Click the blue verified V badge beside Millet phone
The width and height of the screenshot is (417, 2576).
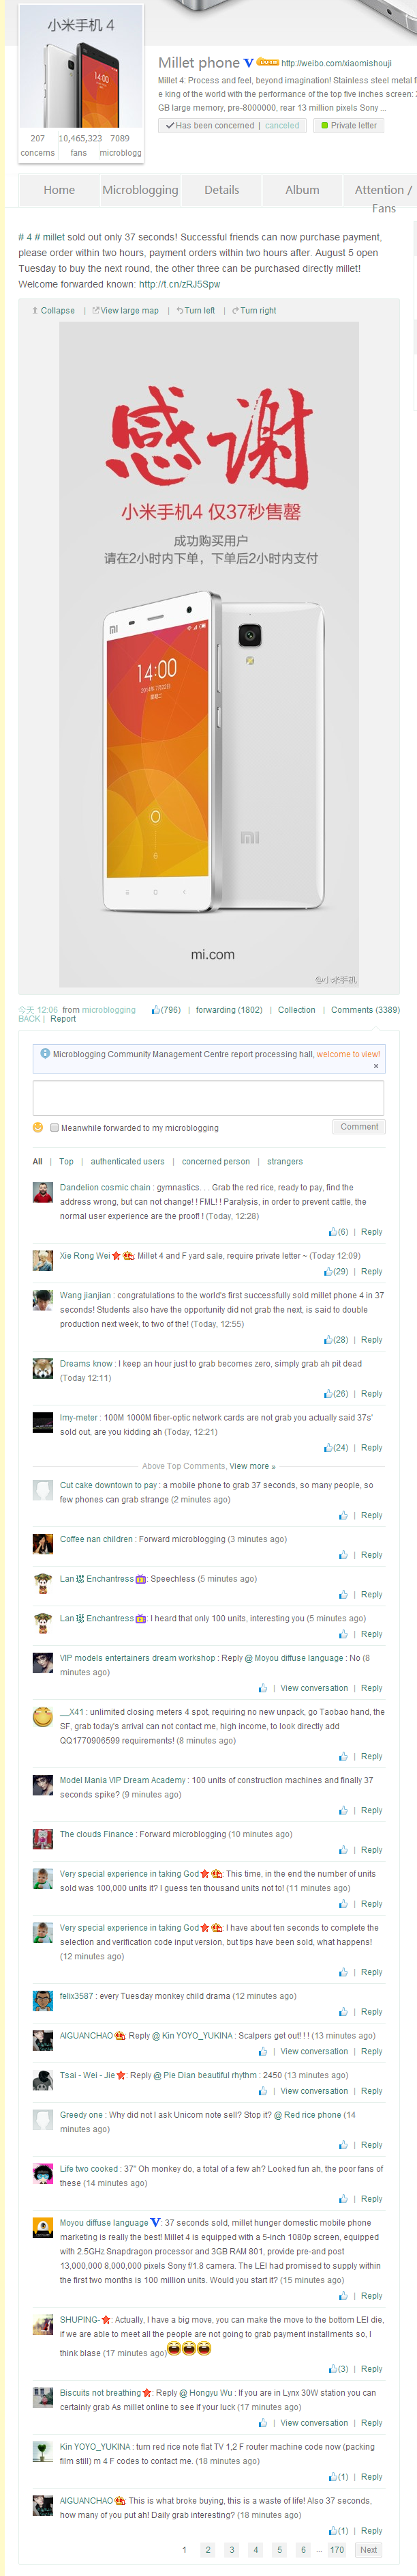click(249, 62)
